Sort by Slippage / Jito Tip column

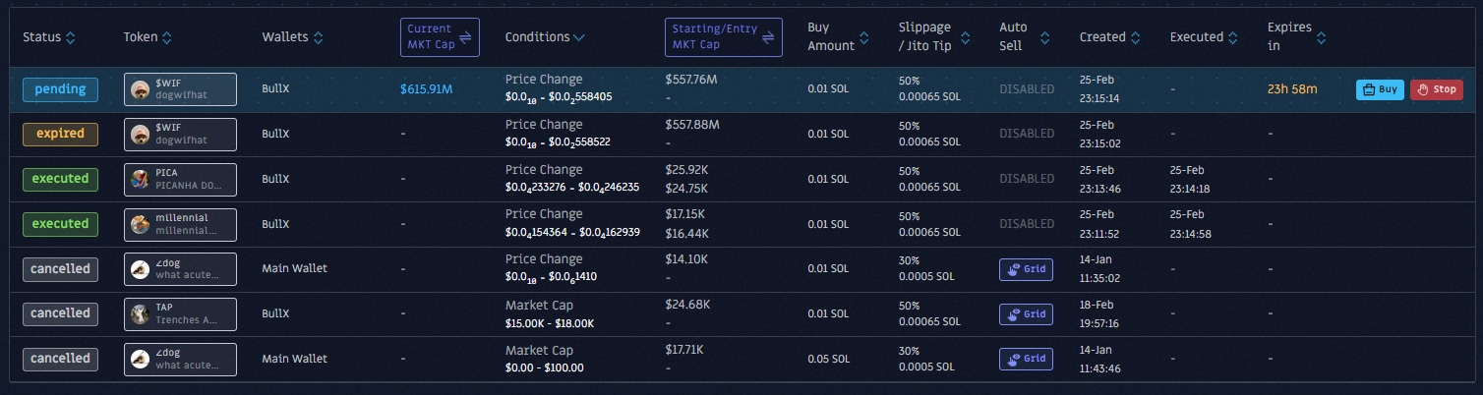click(x=958, y=37)
